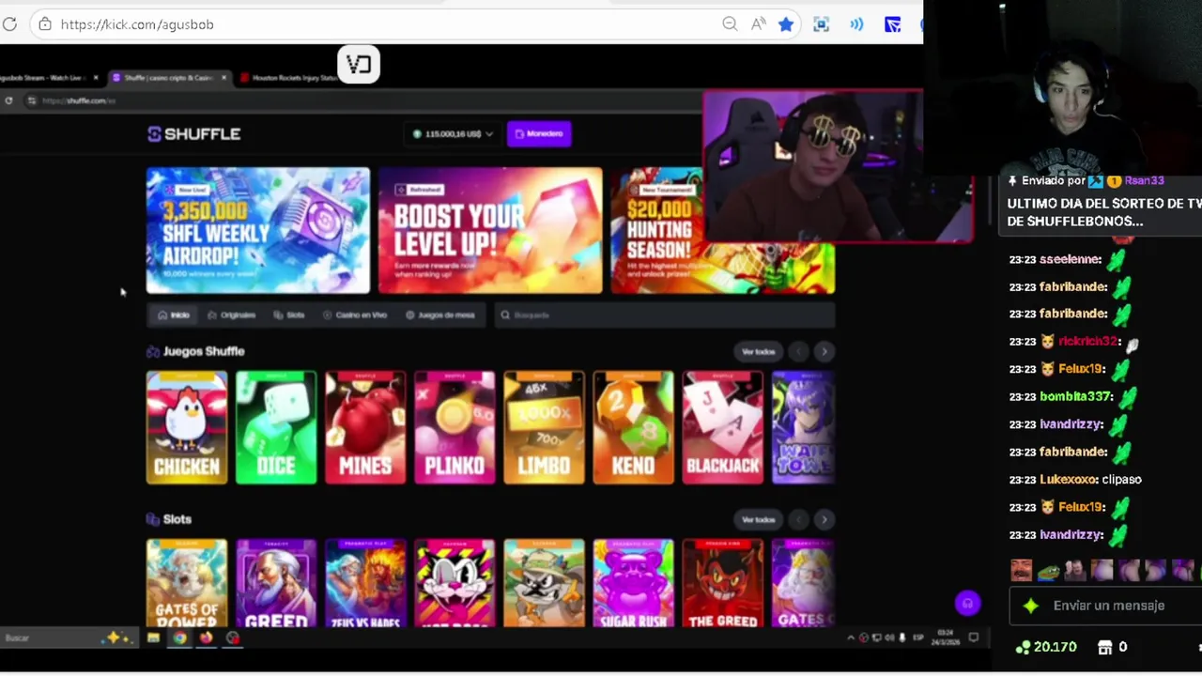
Task: Click the Shuffle logo
Action: [x=194, y=134]
